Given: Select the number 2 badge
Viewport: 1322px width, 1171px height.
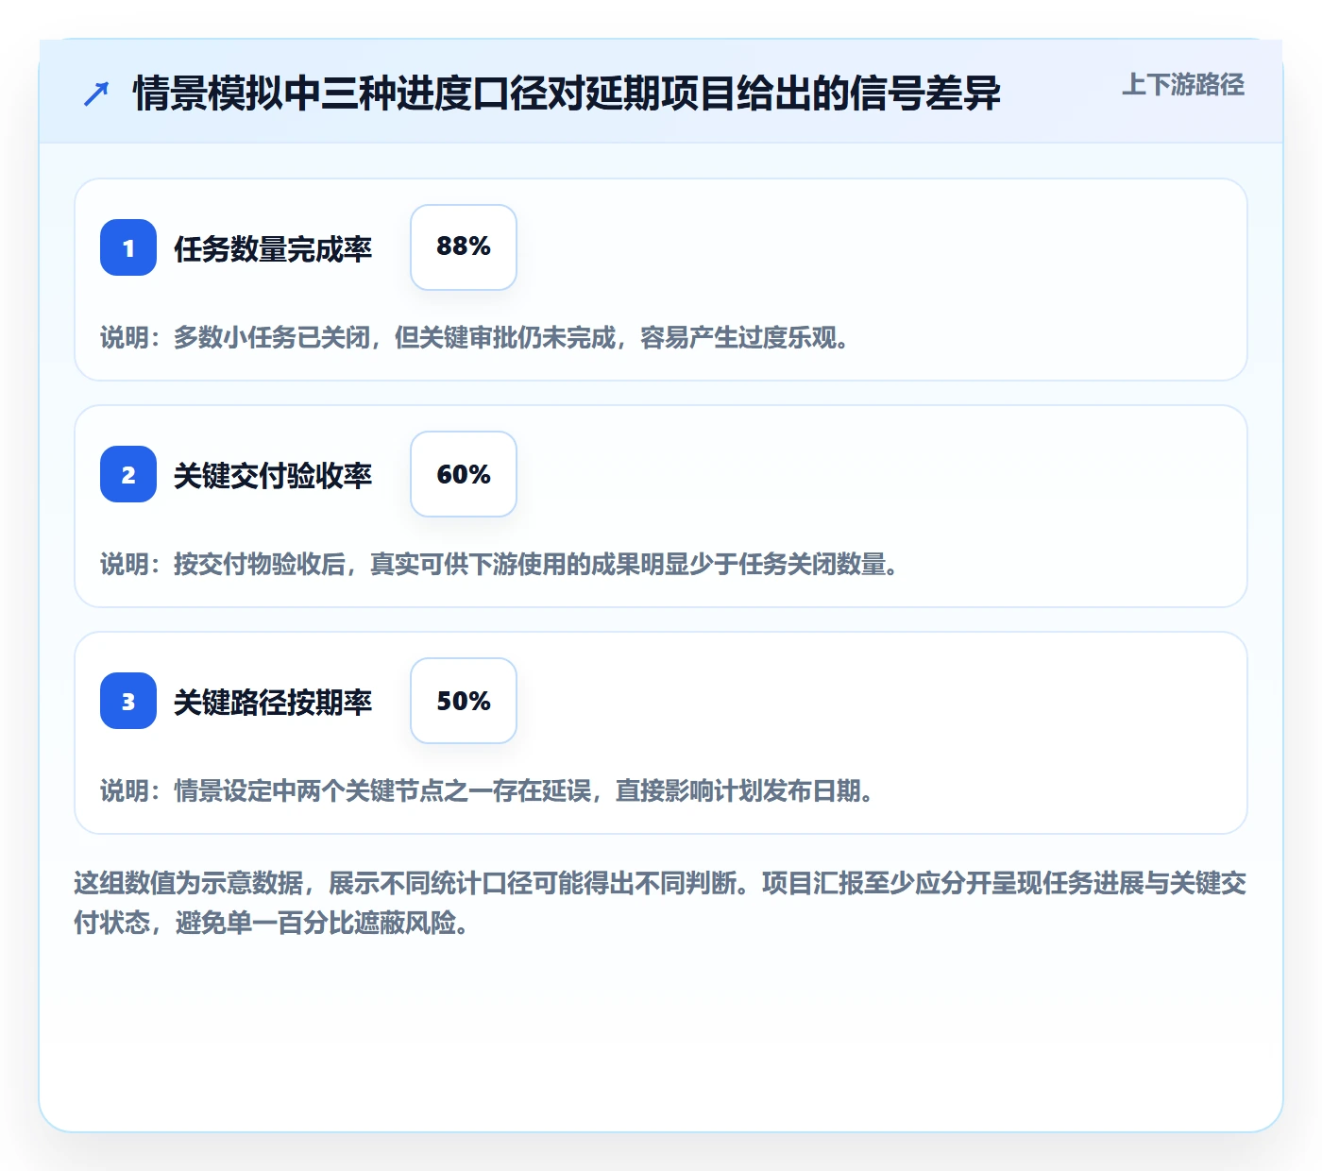Looking at the screenshot, I should (128, 474).
